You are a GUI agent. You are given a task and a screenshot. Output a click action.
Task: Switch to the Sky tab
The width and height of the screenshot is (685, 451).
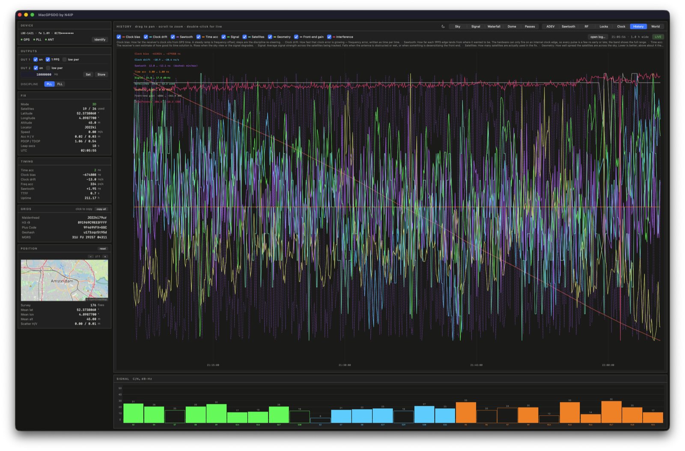click(x=458, y=27)
